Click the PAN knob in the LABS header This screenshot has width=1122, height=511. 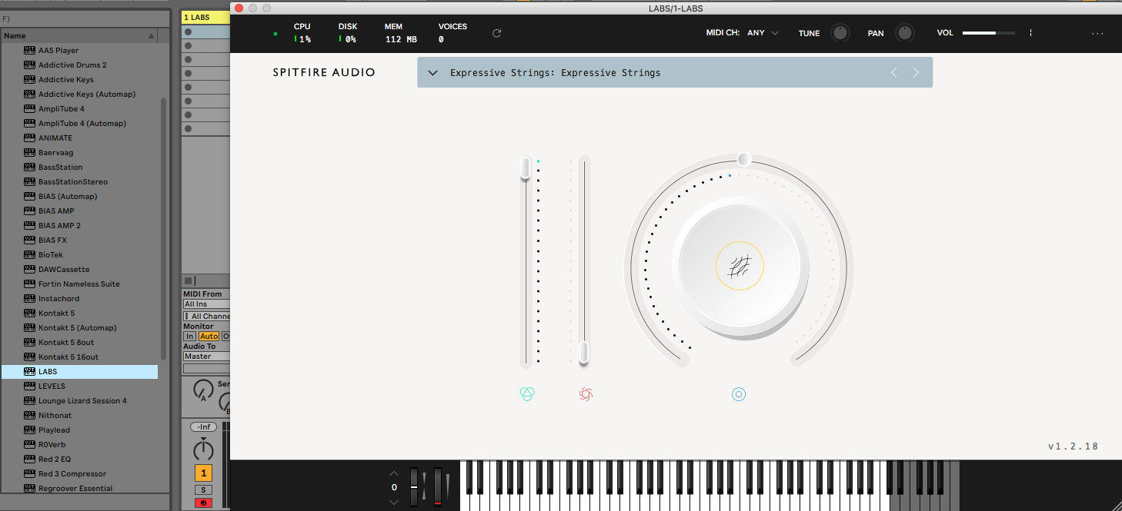click(x=905, y=33)
